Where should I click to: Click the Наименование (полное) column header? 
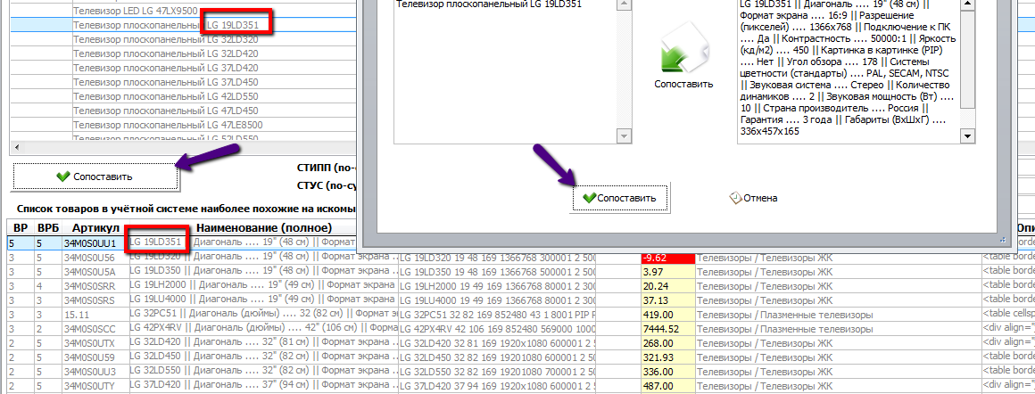click(x=262, y=228)
